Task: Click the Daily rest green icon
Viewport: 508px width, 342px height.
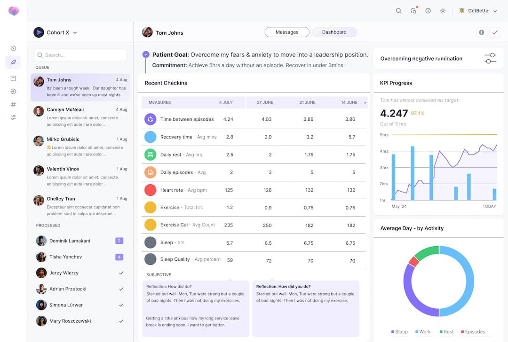Action: pos(150,155)
